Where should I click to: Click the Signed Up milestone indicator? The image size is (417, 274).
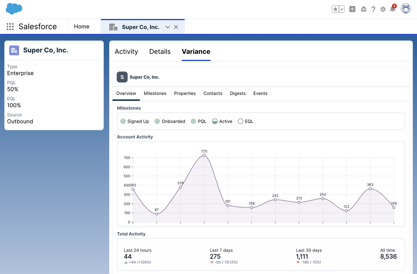click(123, 122)
